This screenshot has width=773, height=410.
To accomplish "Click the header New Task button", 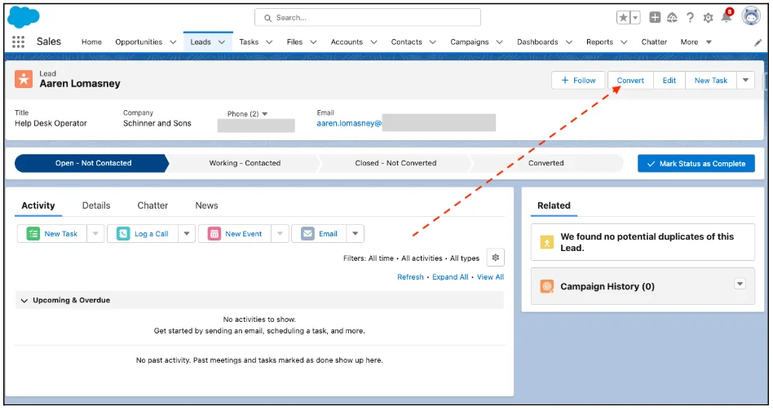I will [711, 81].
